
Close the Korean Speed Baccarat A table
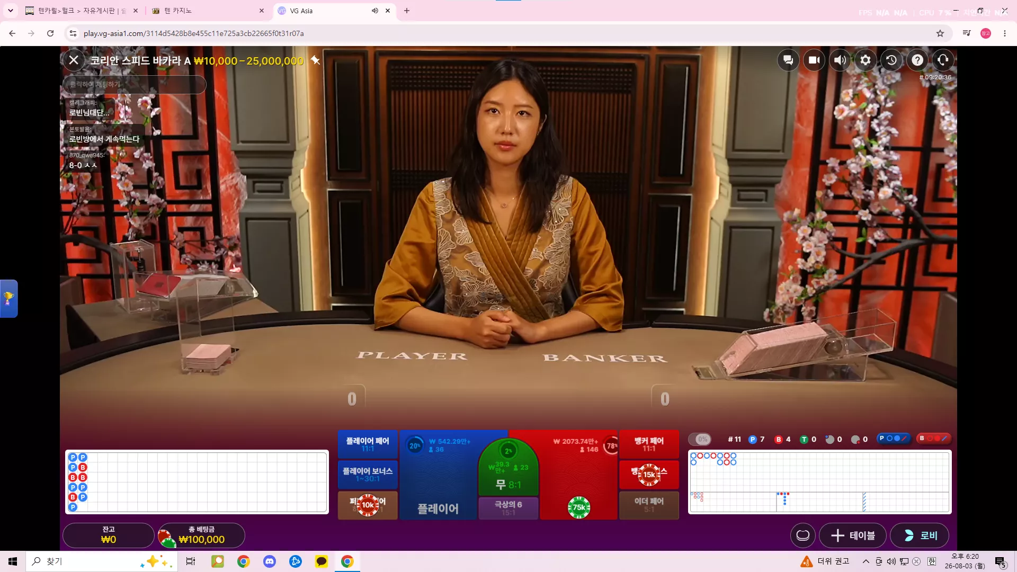point(74,60)
